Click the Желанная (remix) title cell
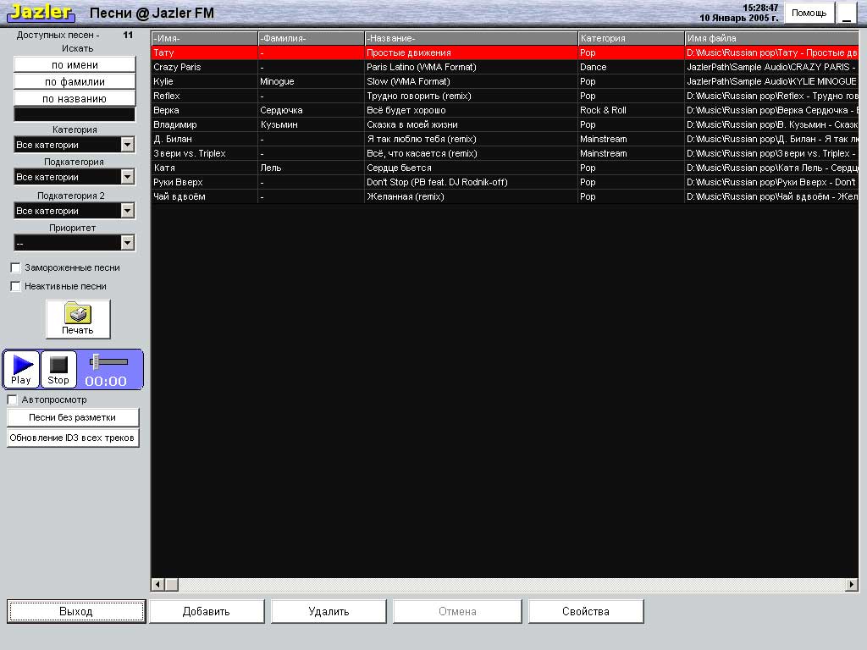This screenshot has width=867, height=650. (471, 196)
